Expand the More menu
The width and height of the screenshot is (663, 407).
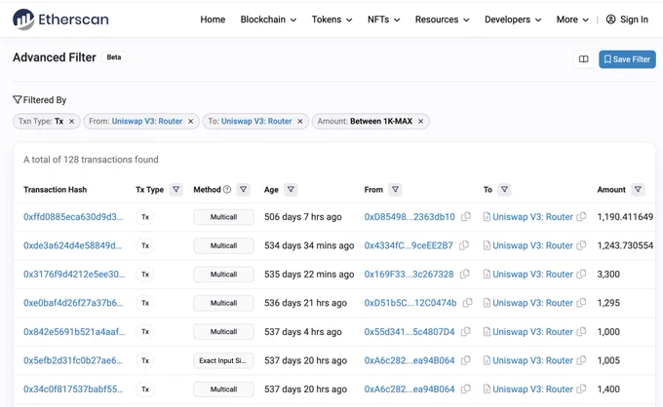pos(572,19)
